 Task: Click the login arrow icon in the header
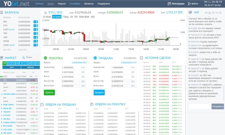point(189,4)
